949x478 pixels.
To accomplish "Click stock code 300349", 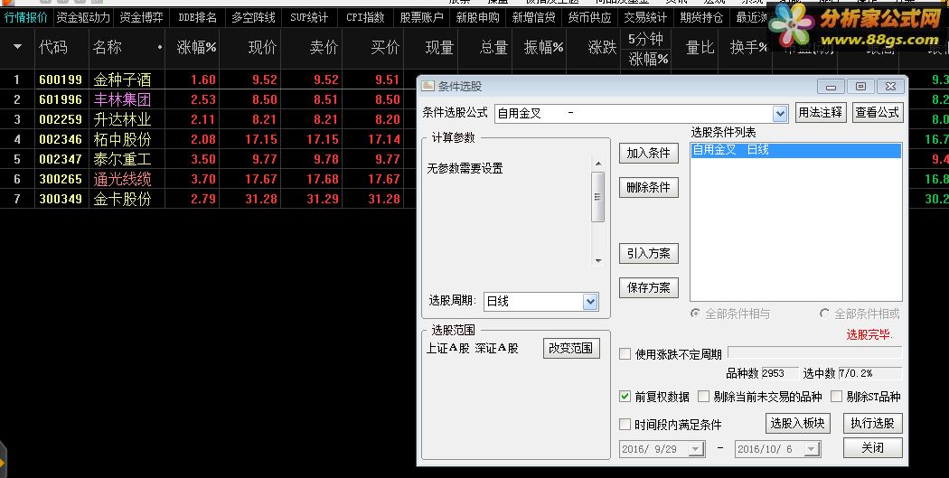I will coord(61,199).
